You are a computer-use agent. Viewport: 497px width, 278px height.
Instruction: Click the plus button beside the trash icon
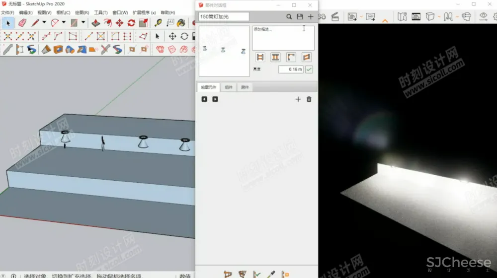click(298, 99)
